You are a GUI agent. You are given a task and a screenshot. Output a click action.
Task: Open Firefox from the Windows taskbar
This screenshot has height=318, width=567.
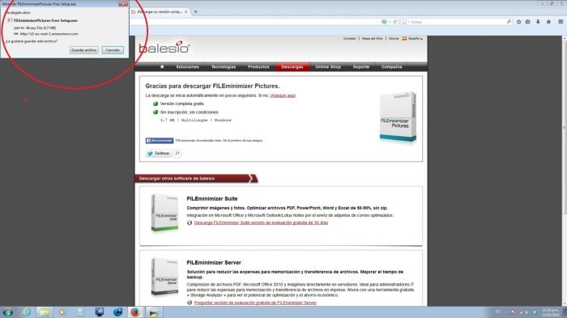pos(135,312)
